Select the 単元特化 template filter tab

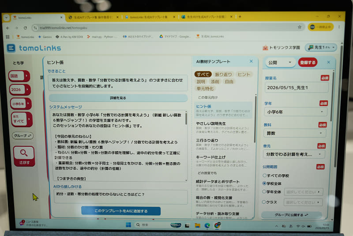click(205, 88)
